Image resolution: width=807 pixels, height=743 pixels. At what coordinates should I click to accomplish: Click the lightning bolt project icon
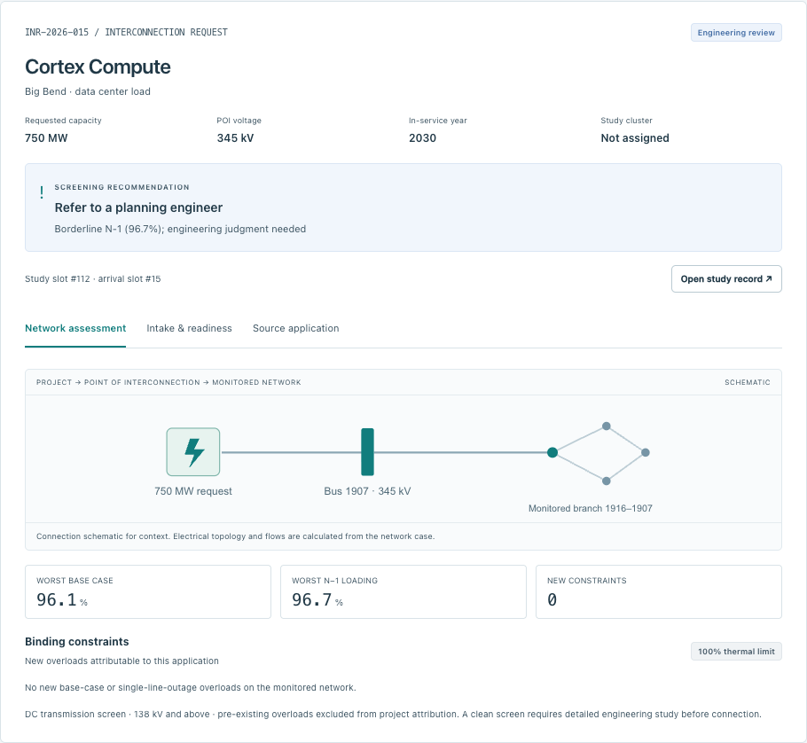click(193, 452)
